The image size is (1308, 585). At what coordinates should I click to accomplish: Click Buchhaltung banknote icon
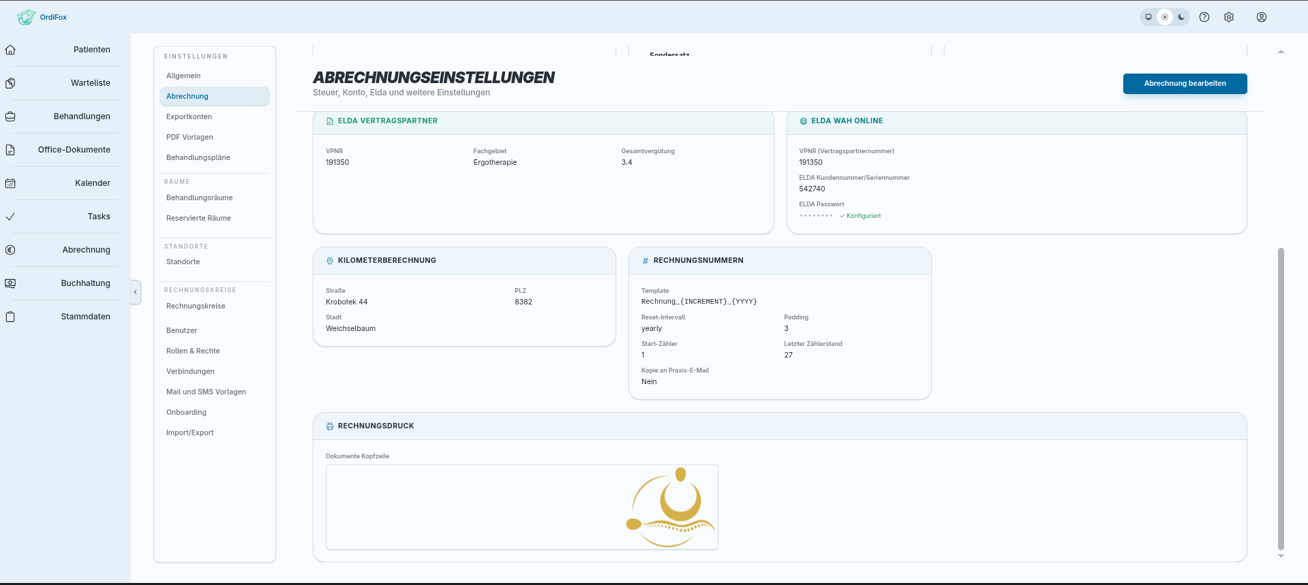coord(10,283)
